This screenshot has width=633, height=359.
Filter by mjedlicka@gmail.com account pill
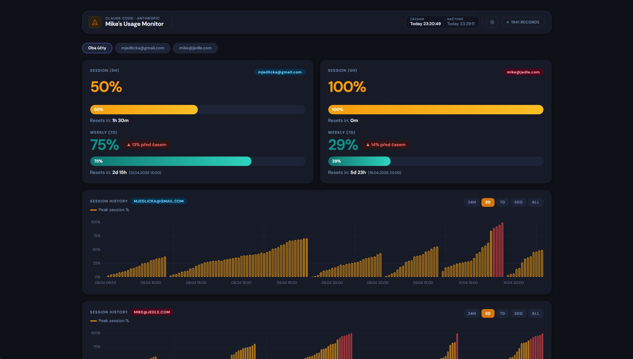142,48
